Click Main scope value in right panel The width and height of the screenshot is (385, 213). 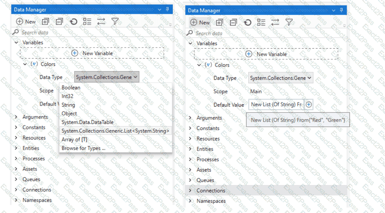pos(256,91)
